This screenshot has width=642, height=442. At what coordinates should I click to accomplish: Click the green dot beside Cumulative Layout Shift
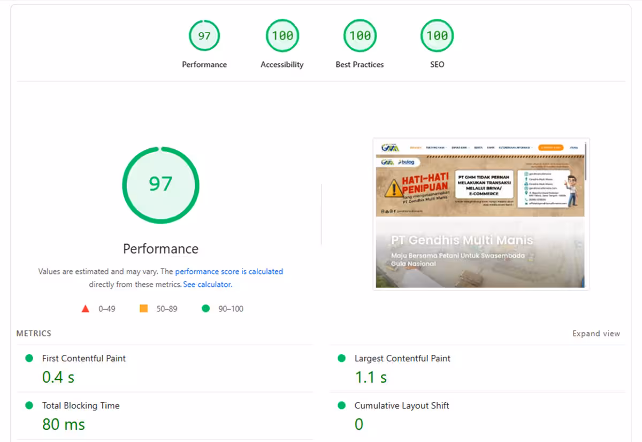coord(342,406)
